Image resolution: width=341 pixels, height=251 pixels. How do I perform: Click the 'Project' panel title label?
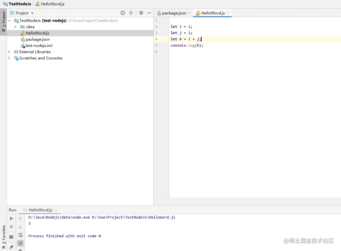coord(22,13)
